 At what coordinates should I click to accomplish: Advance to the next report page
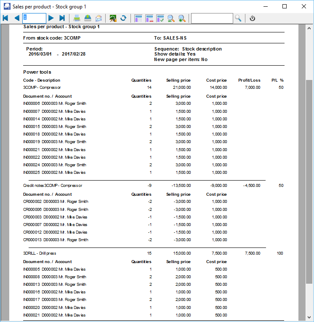click(x=51, y=18)
